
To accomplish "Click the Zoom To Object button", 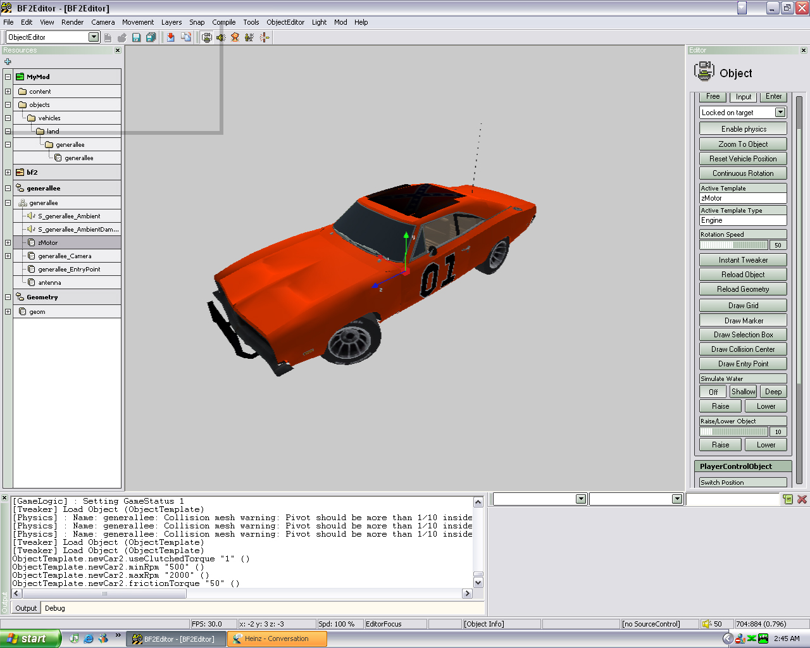I will (x=743, y=144).
